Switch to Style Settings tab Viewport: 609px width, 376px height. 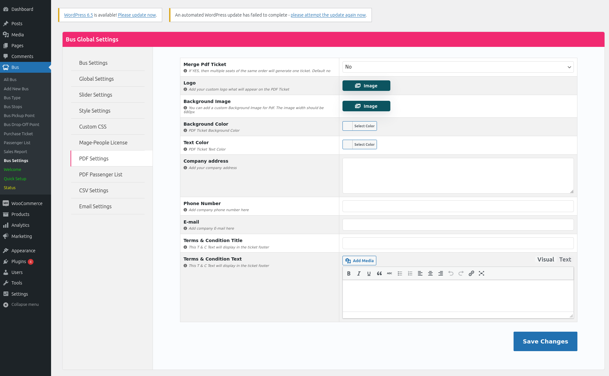tap(108, 111)
